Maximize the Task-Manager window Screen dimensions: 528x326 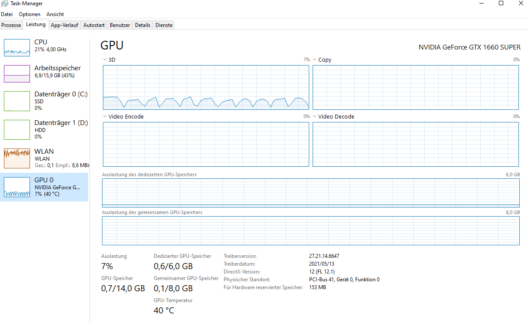click(501, 3)
